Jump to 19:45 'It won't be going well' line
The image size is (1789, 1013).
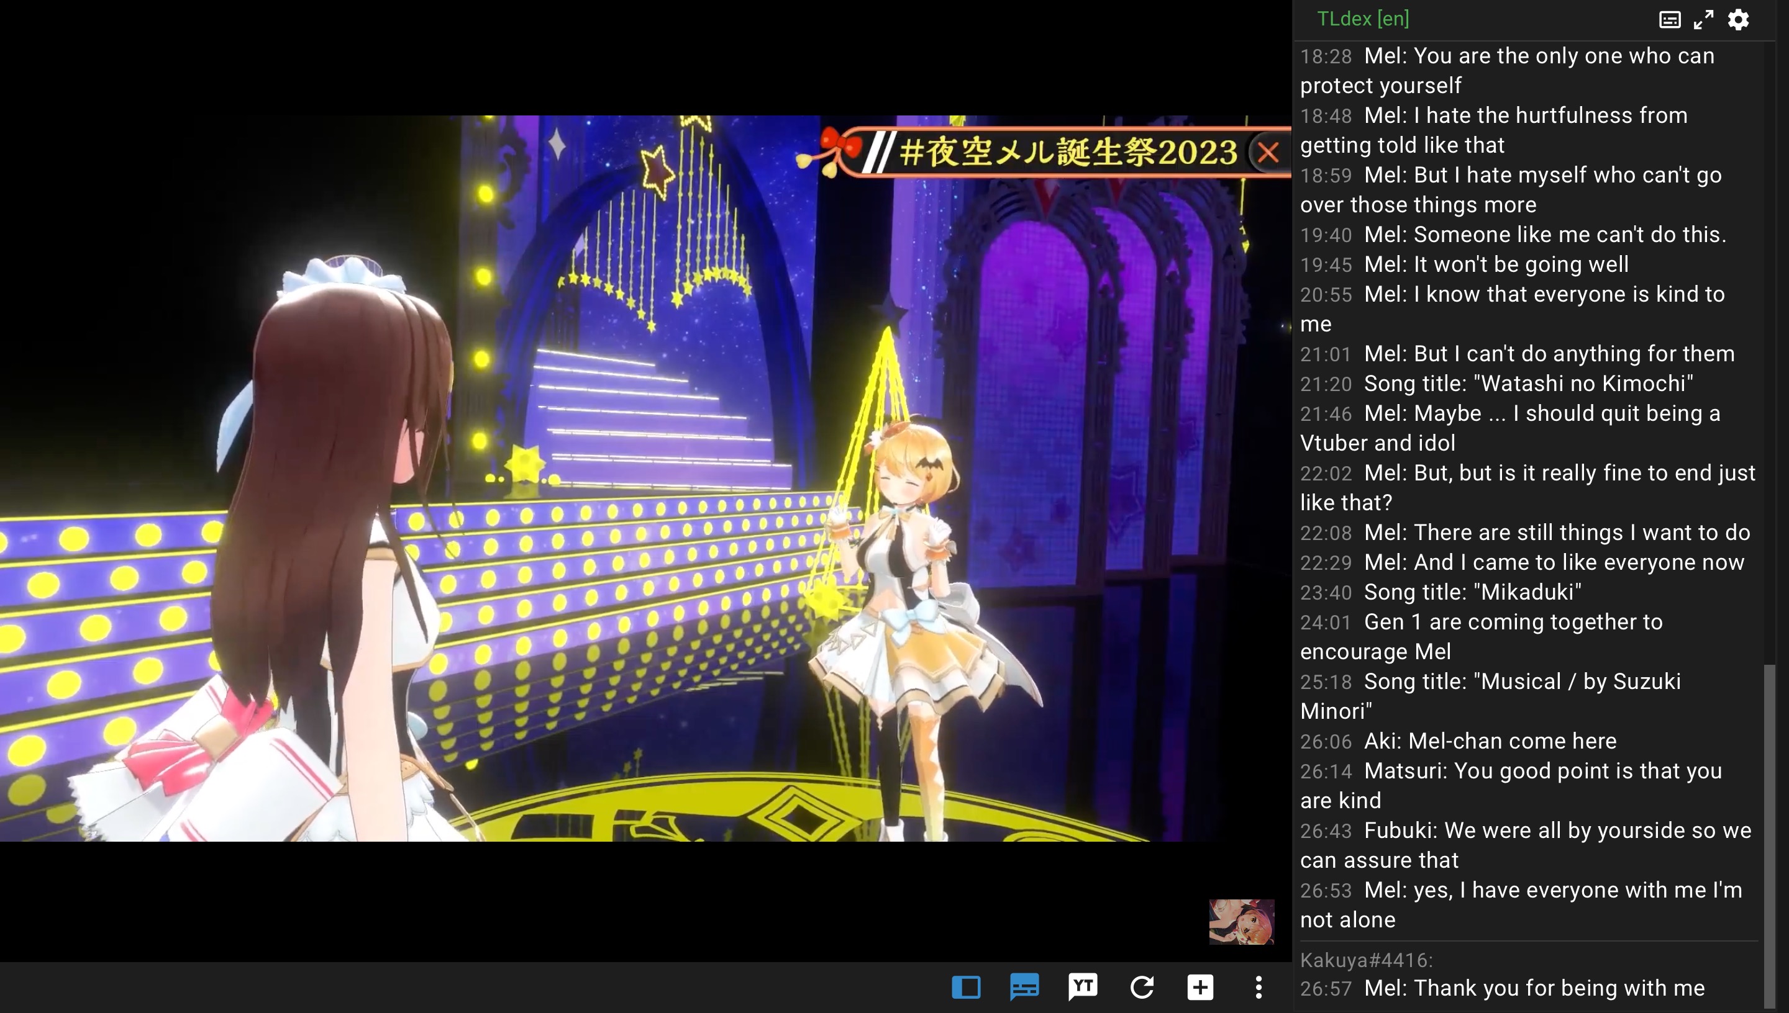(1528, 264)
